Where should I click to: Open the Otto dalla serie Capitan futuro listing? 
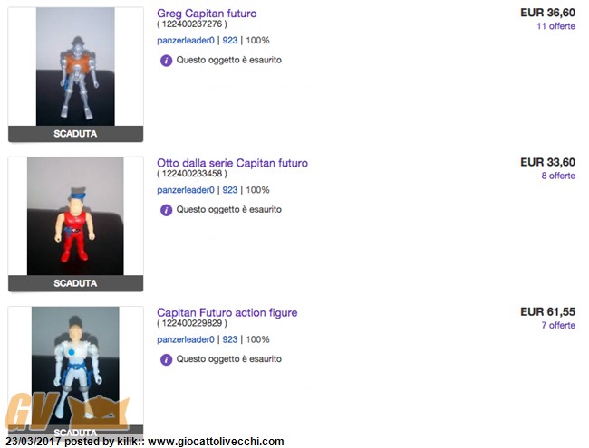pyautogui.click(x=233, y=163)
